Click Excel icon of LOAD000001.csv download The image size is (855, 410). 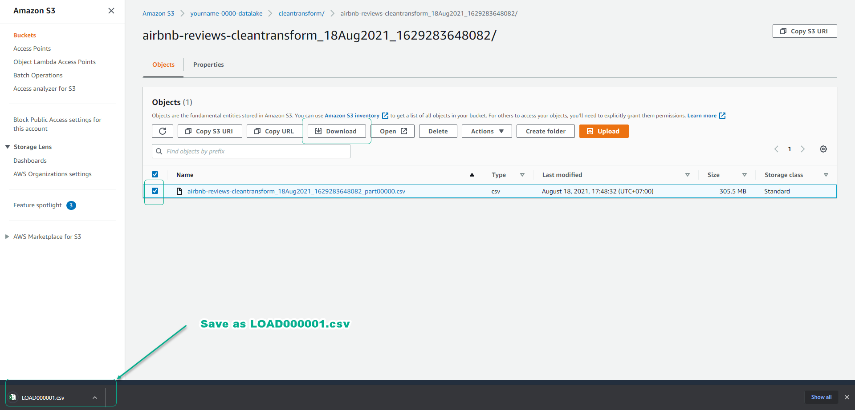pyautogui.click(x=12, y=397)
